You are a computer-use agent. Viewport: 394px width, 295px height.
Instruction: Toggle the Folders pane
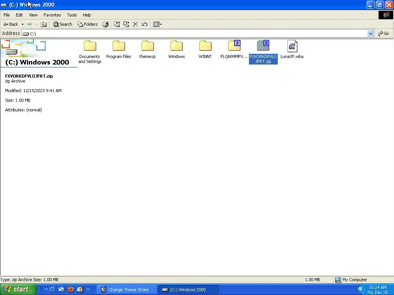click(87, 24)
